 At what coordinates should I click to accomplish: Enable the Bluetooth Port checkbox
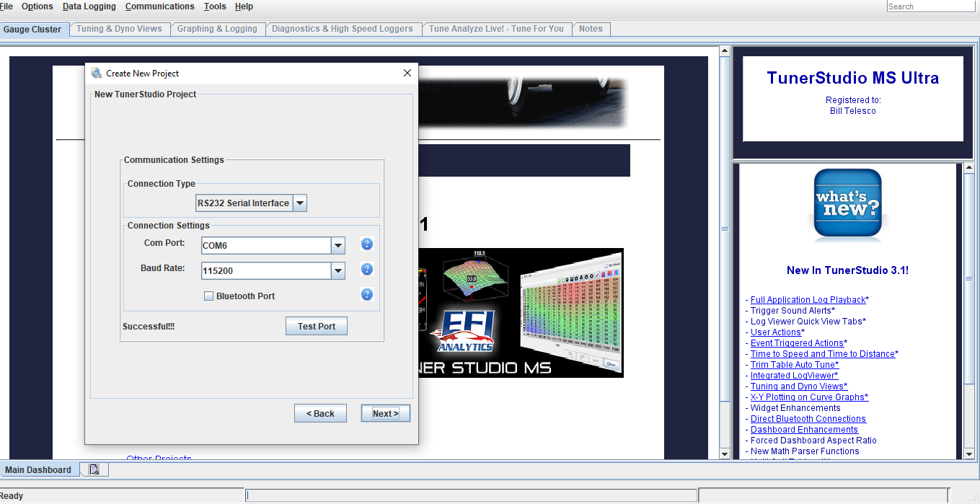pos(209,296)
